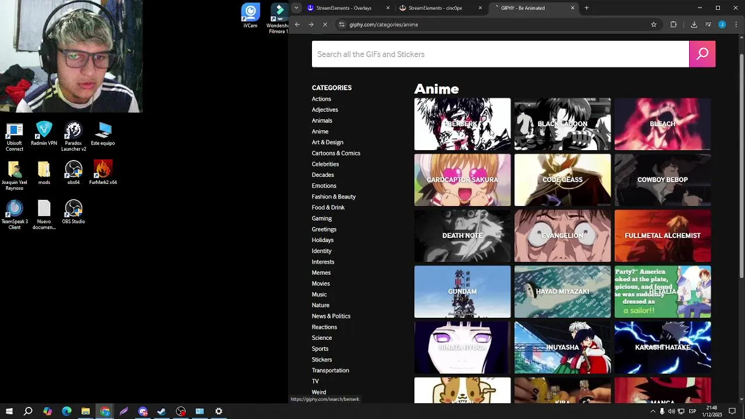Open the Kakashi Hatake thumbnail
This screenshot has width=745, height=419.
click(662, 347)
